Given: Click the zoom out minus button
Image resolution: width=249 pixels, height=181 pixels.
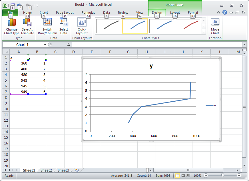Looking at the screenshot, I should (206, 176).
